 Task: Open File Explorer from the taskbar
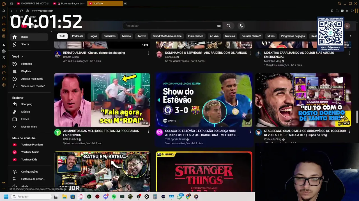tap(64, 197)
